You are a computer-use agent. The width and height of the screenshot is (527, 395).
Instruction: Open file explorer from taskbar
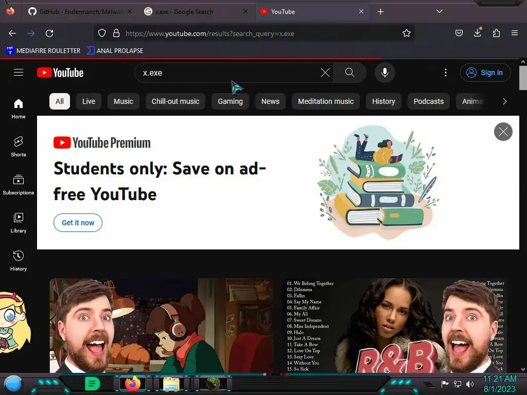click(x=171, y=384)
